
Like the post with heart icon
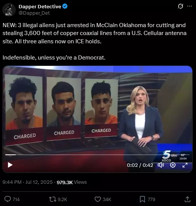point(98,199)
